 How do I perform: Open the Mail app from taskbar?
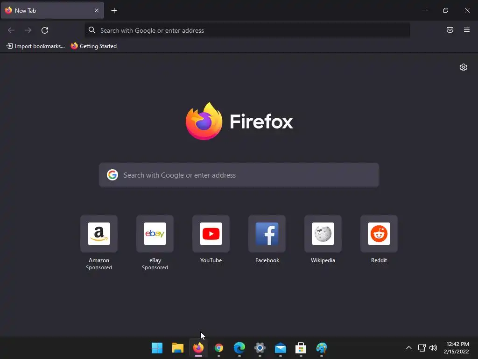(x=281, y=348)
